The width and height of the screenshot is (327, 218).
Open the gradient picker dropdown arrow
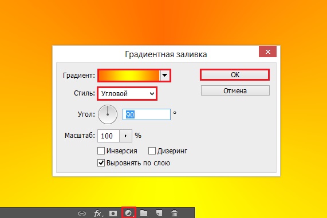pyautogui.click(x=165, y=76)
